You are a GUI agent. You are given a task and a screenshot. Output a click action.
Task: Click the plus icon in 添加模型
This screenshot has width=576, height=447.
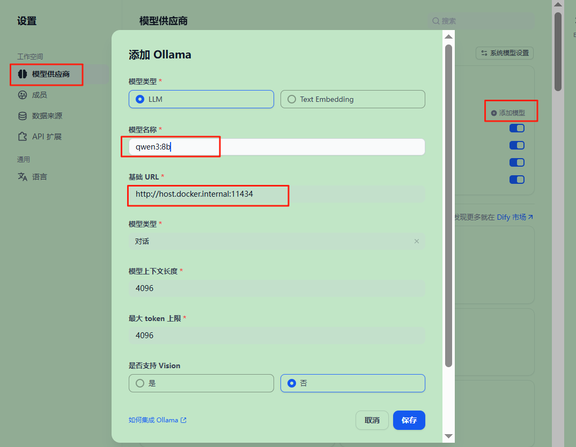coord(494,113)
